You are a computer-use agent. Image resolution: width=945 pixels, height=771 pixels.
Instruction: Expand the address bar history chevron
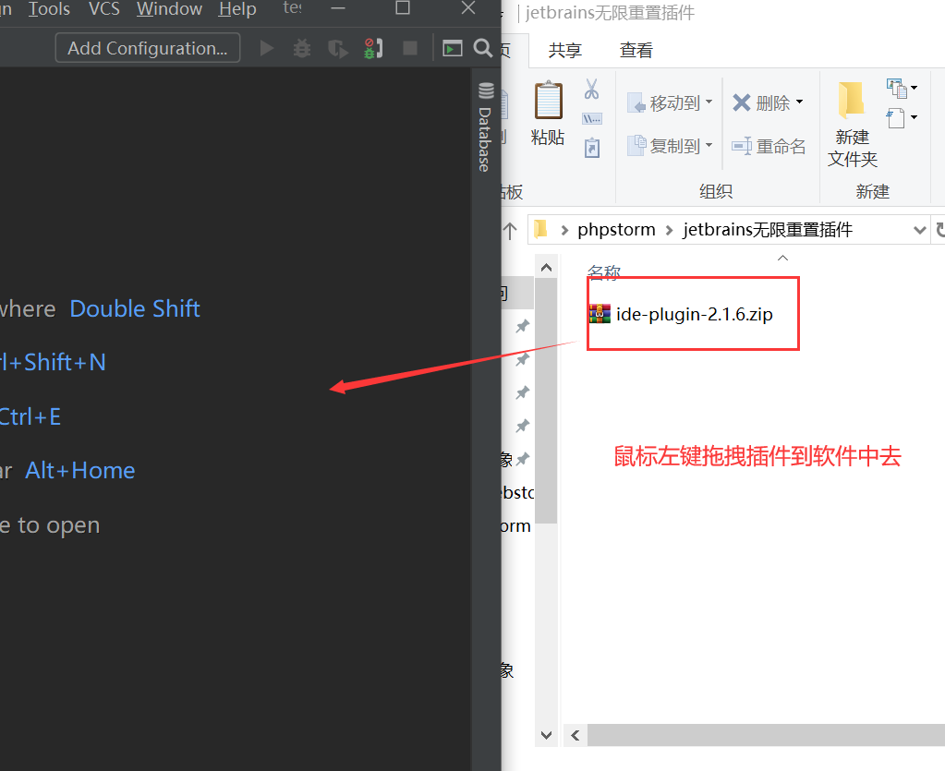coord(920,230)
